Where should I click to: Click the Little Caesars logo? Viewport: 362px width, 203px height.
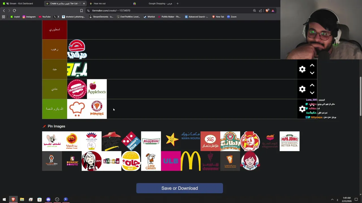151,161
